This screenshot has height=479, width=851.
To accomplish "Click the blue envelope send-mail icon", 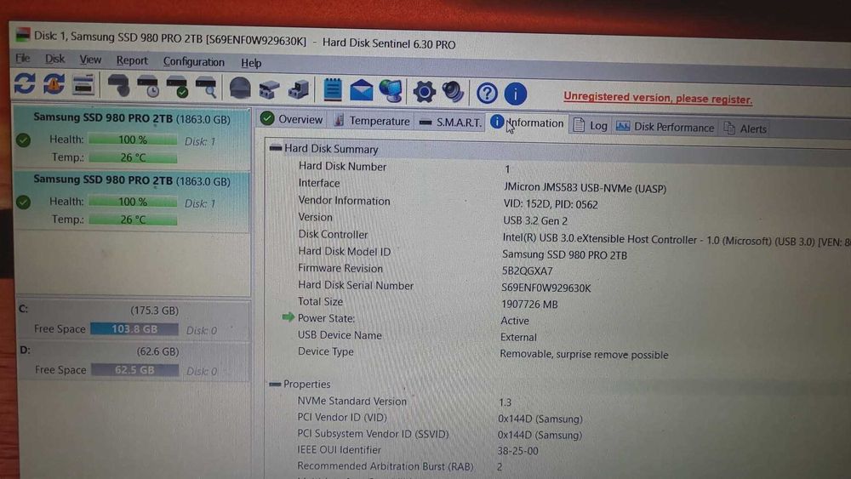I will [362, 90].
